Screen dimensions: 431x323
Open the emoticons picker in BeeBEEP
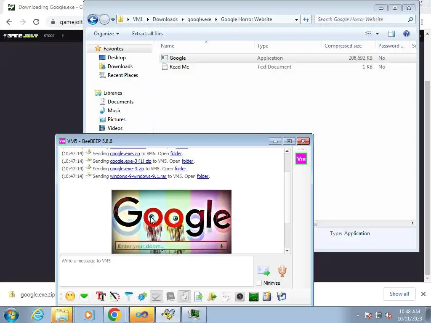tap(70, 297)
